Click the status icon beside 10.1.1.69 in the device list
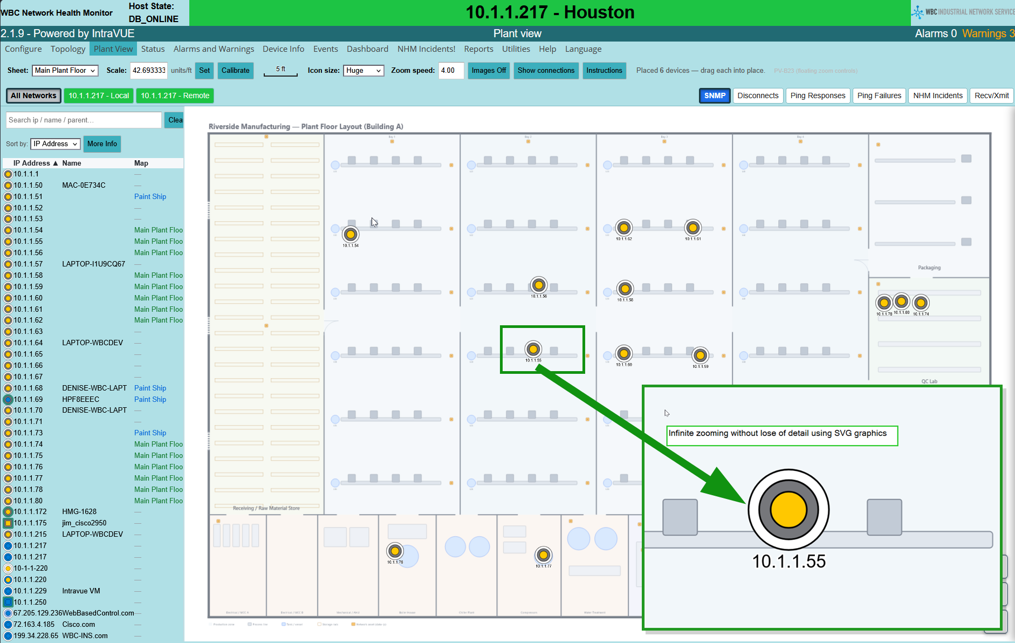 (x=8, y=400)
